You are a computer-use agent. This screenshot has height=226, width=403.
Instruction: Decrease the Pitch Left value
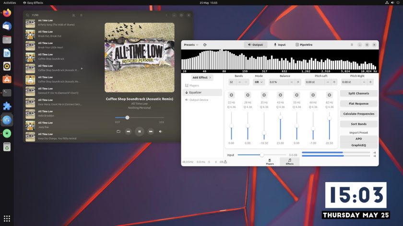tap(328, 82)
